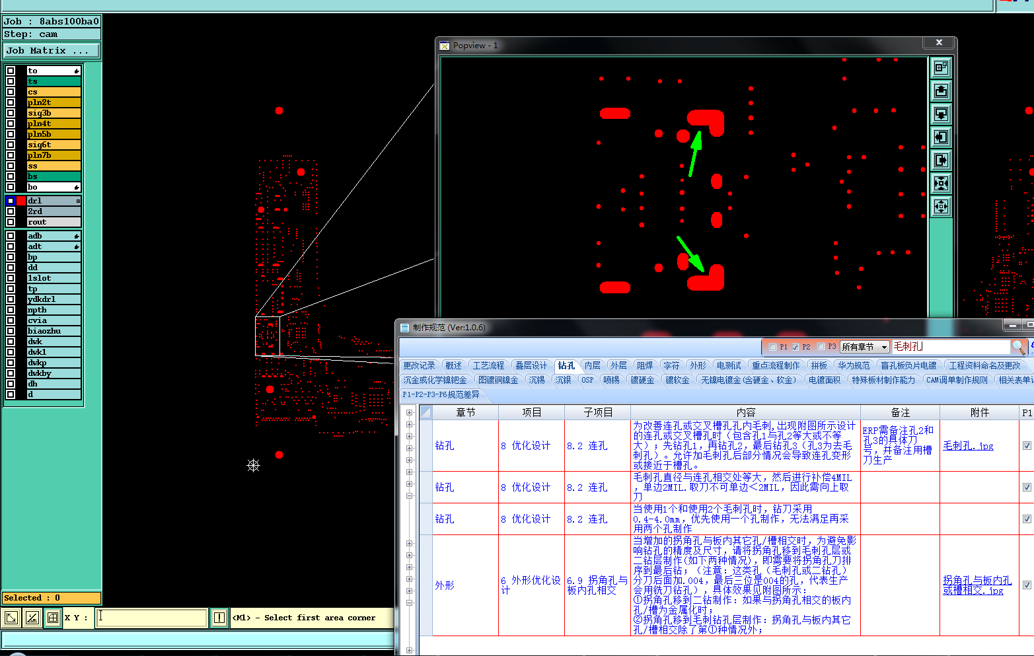Screen dimensions: 1034x656
Task: Uncheck the P2 filter checkbox
Action: (795, 347)
